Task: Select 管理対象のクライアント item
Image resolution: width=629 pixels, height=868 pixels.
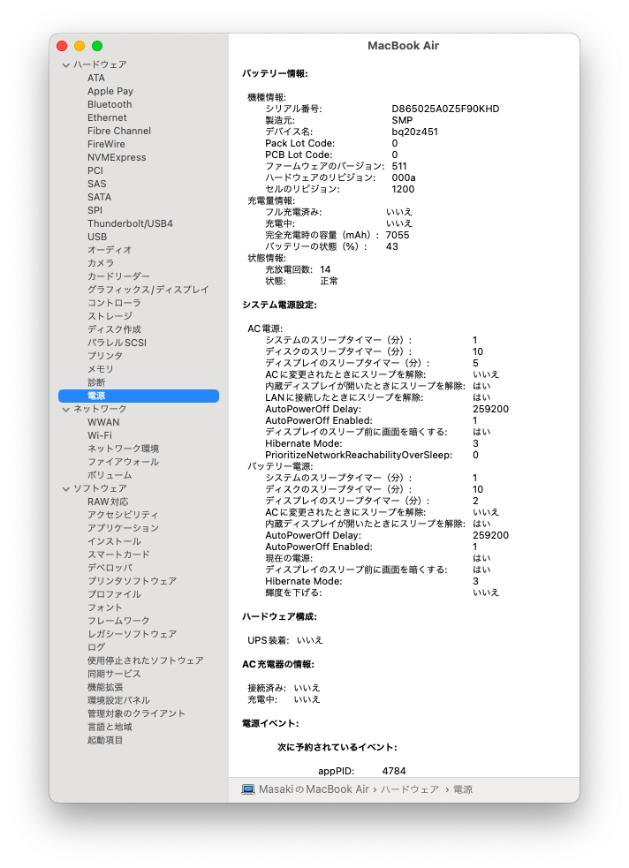Action: (136, 714)
